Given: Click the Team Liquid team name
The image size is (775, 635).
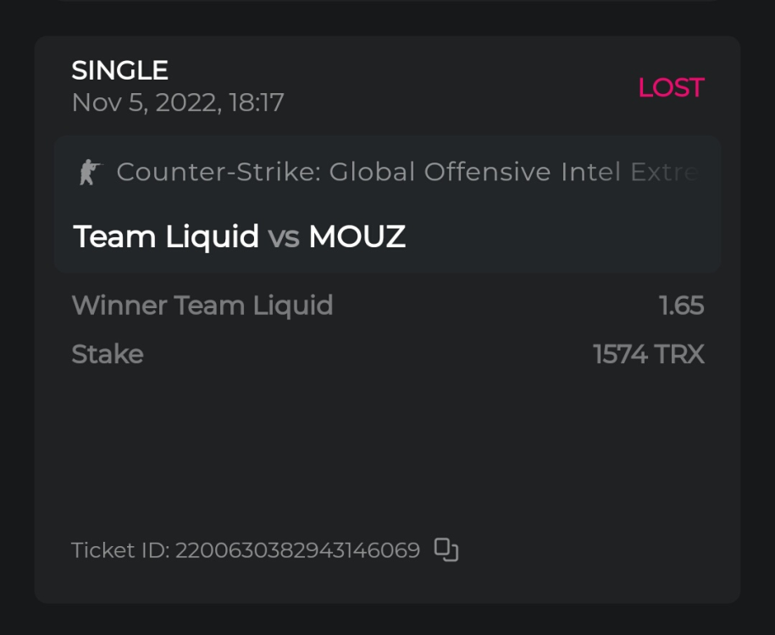Looking at the screenshot, I should 166,237.
